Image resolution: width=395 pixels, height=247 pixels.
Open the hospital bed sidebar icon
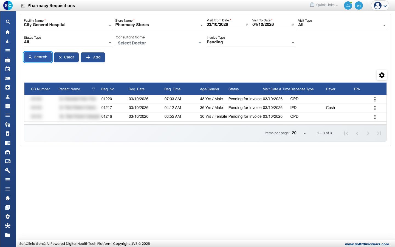[x=8, y=78]
